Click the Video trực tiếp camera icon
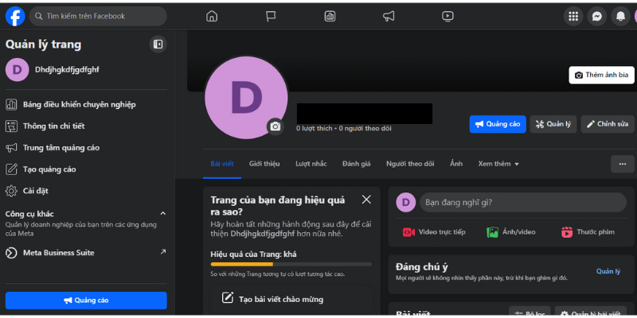This screenshot has height=318, width=637. (408, 232)
